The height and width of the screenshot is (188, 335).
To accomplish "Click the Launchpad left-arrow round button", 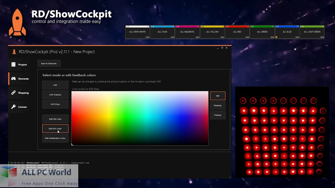I will (x=263, y=101).
